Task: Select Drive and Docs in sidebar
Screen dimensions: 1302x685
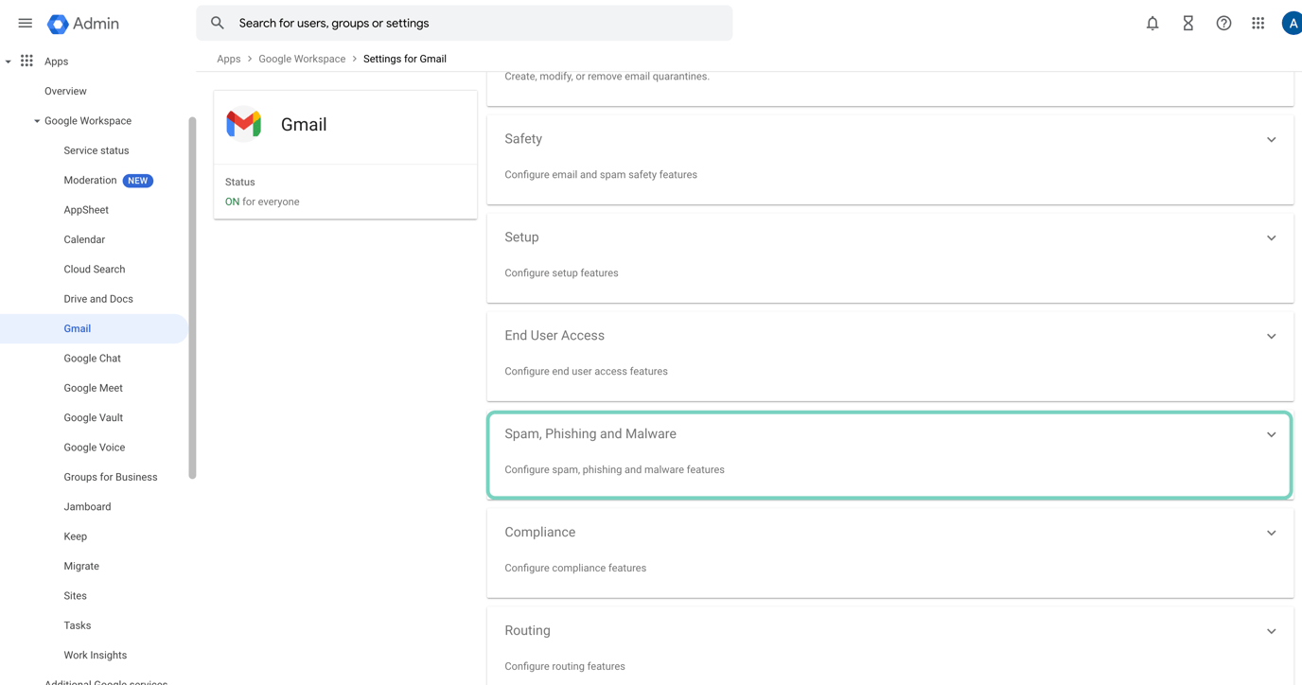Action: pyautogui.click(x=98, y=298)
